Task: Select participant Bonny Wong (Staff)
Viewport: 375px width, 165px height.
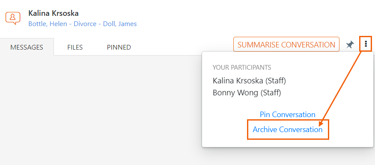Action: point(247,93)
